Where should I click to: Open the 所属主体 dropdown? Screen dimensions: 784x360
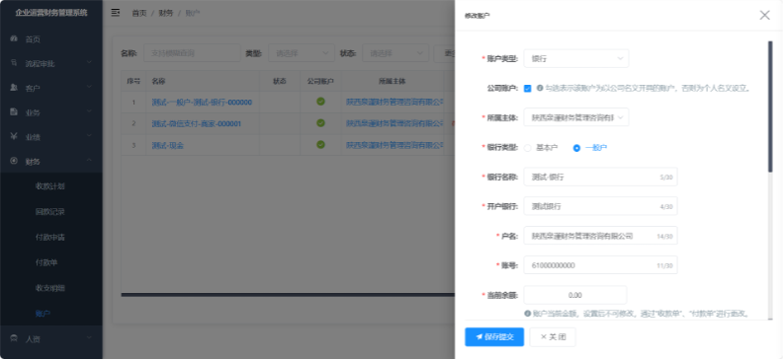(x=576, y=117)
